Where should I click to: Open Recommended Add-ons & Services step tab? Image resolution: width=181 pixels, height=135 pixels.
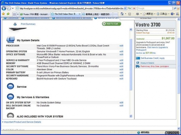pyautogui.click(x=72, y=18)
